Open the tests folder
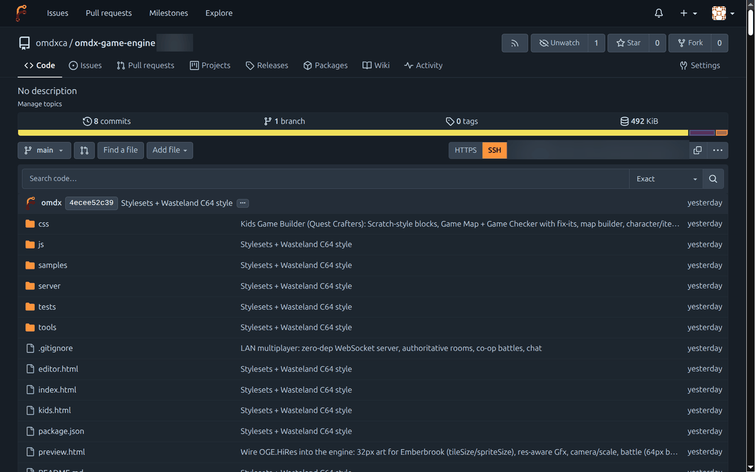The image size is (755, 472). click(x=47, y=306)
